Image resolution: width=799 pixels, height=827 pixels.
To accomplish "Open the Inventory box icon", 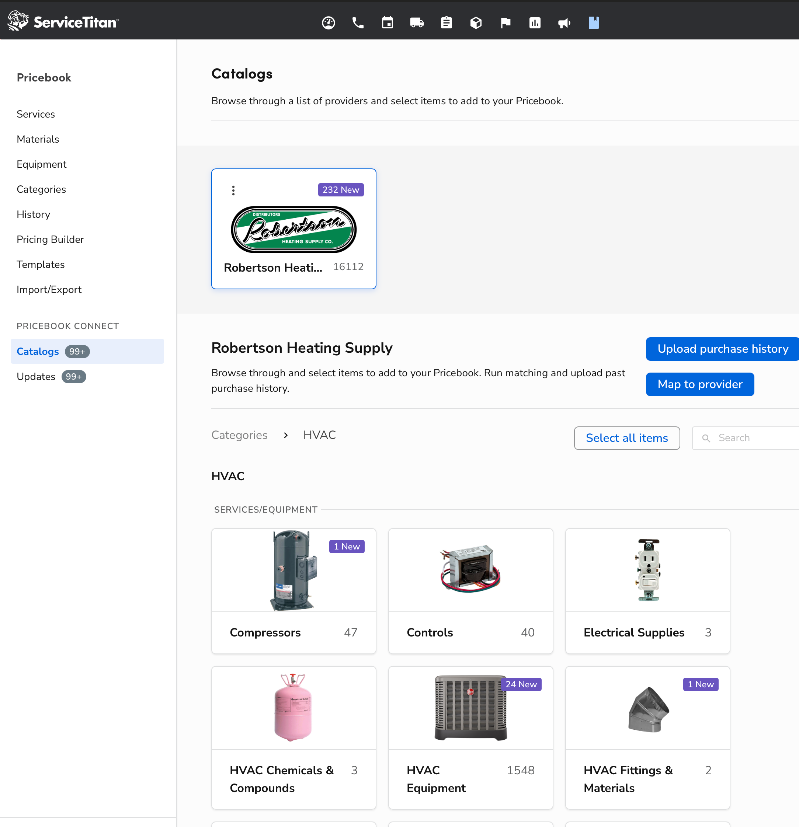I will point(476,23).
